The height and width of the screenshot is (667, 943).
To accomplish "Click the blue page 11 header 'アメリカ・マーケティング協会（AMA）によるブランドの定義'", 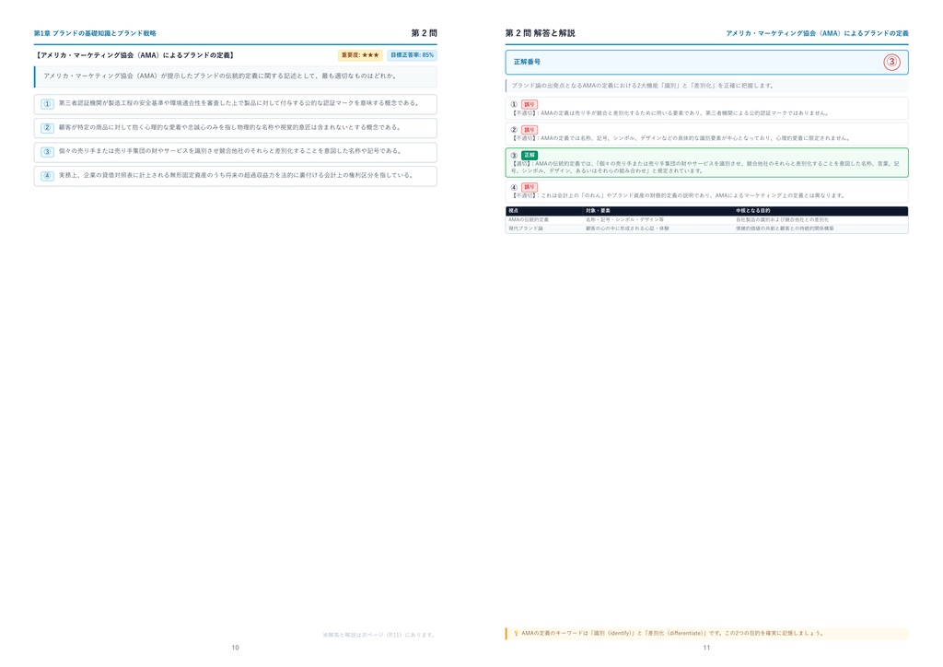I will coord(817,33).
